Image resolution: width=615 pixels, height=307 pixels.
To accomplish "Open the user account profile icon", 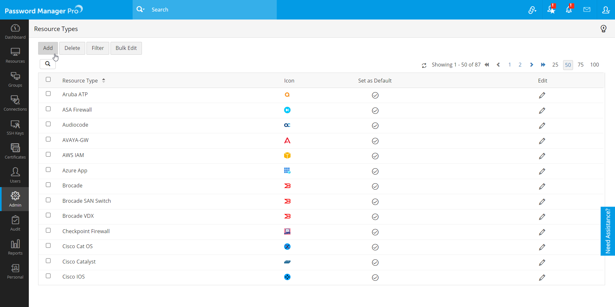I will 606,10.
